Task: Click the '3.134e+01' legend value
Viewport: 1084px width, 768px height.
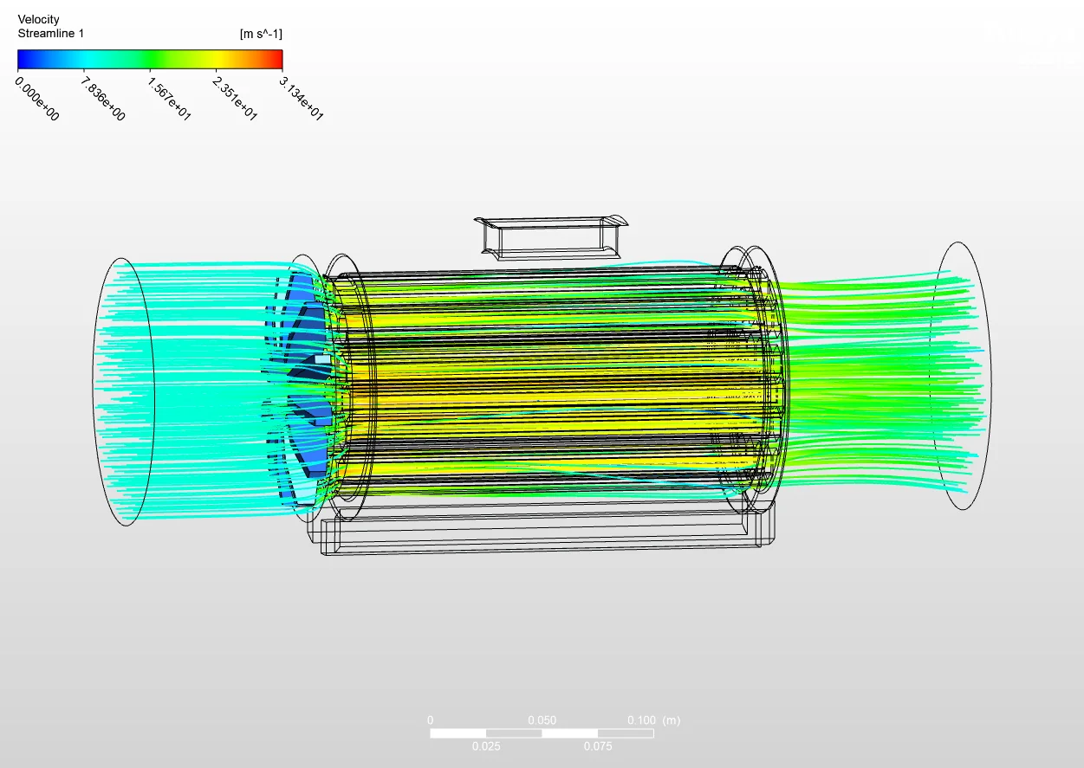Action: [x=302, y=98]
